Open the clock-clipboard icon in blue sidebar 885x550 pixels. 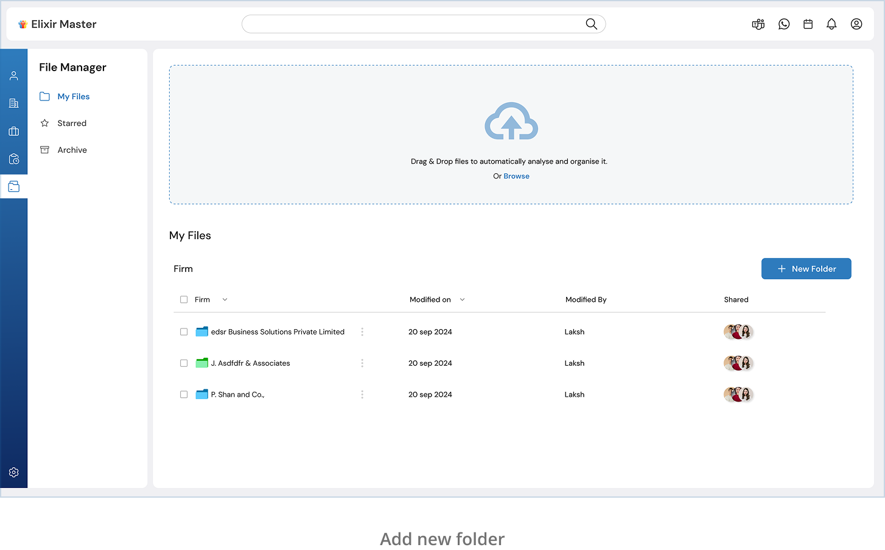click(14, 159)
